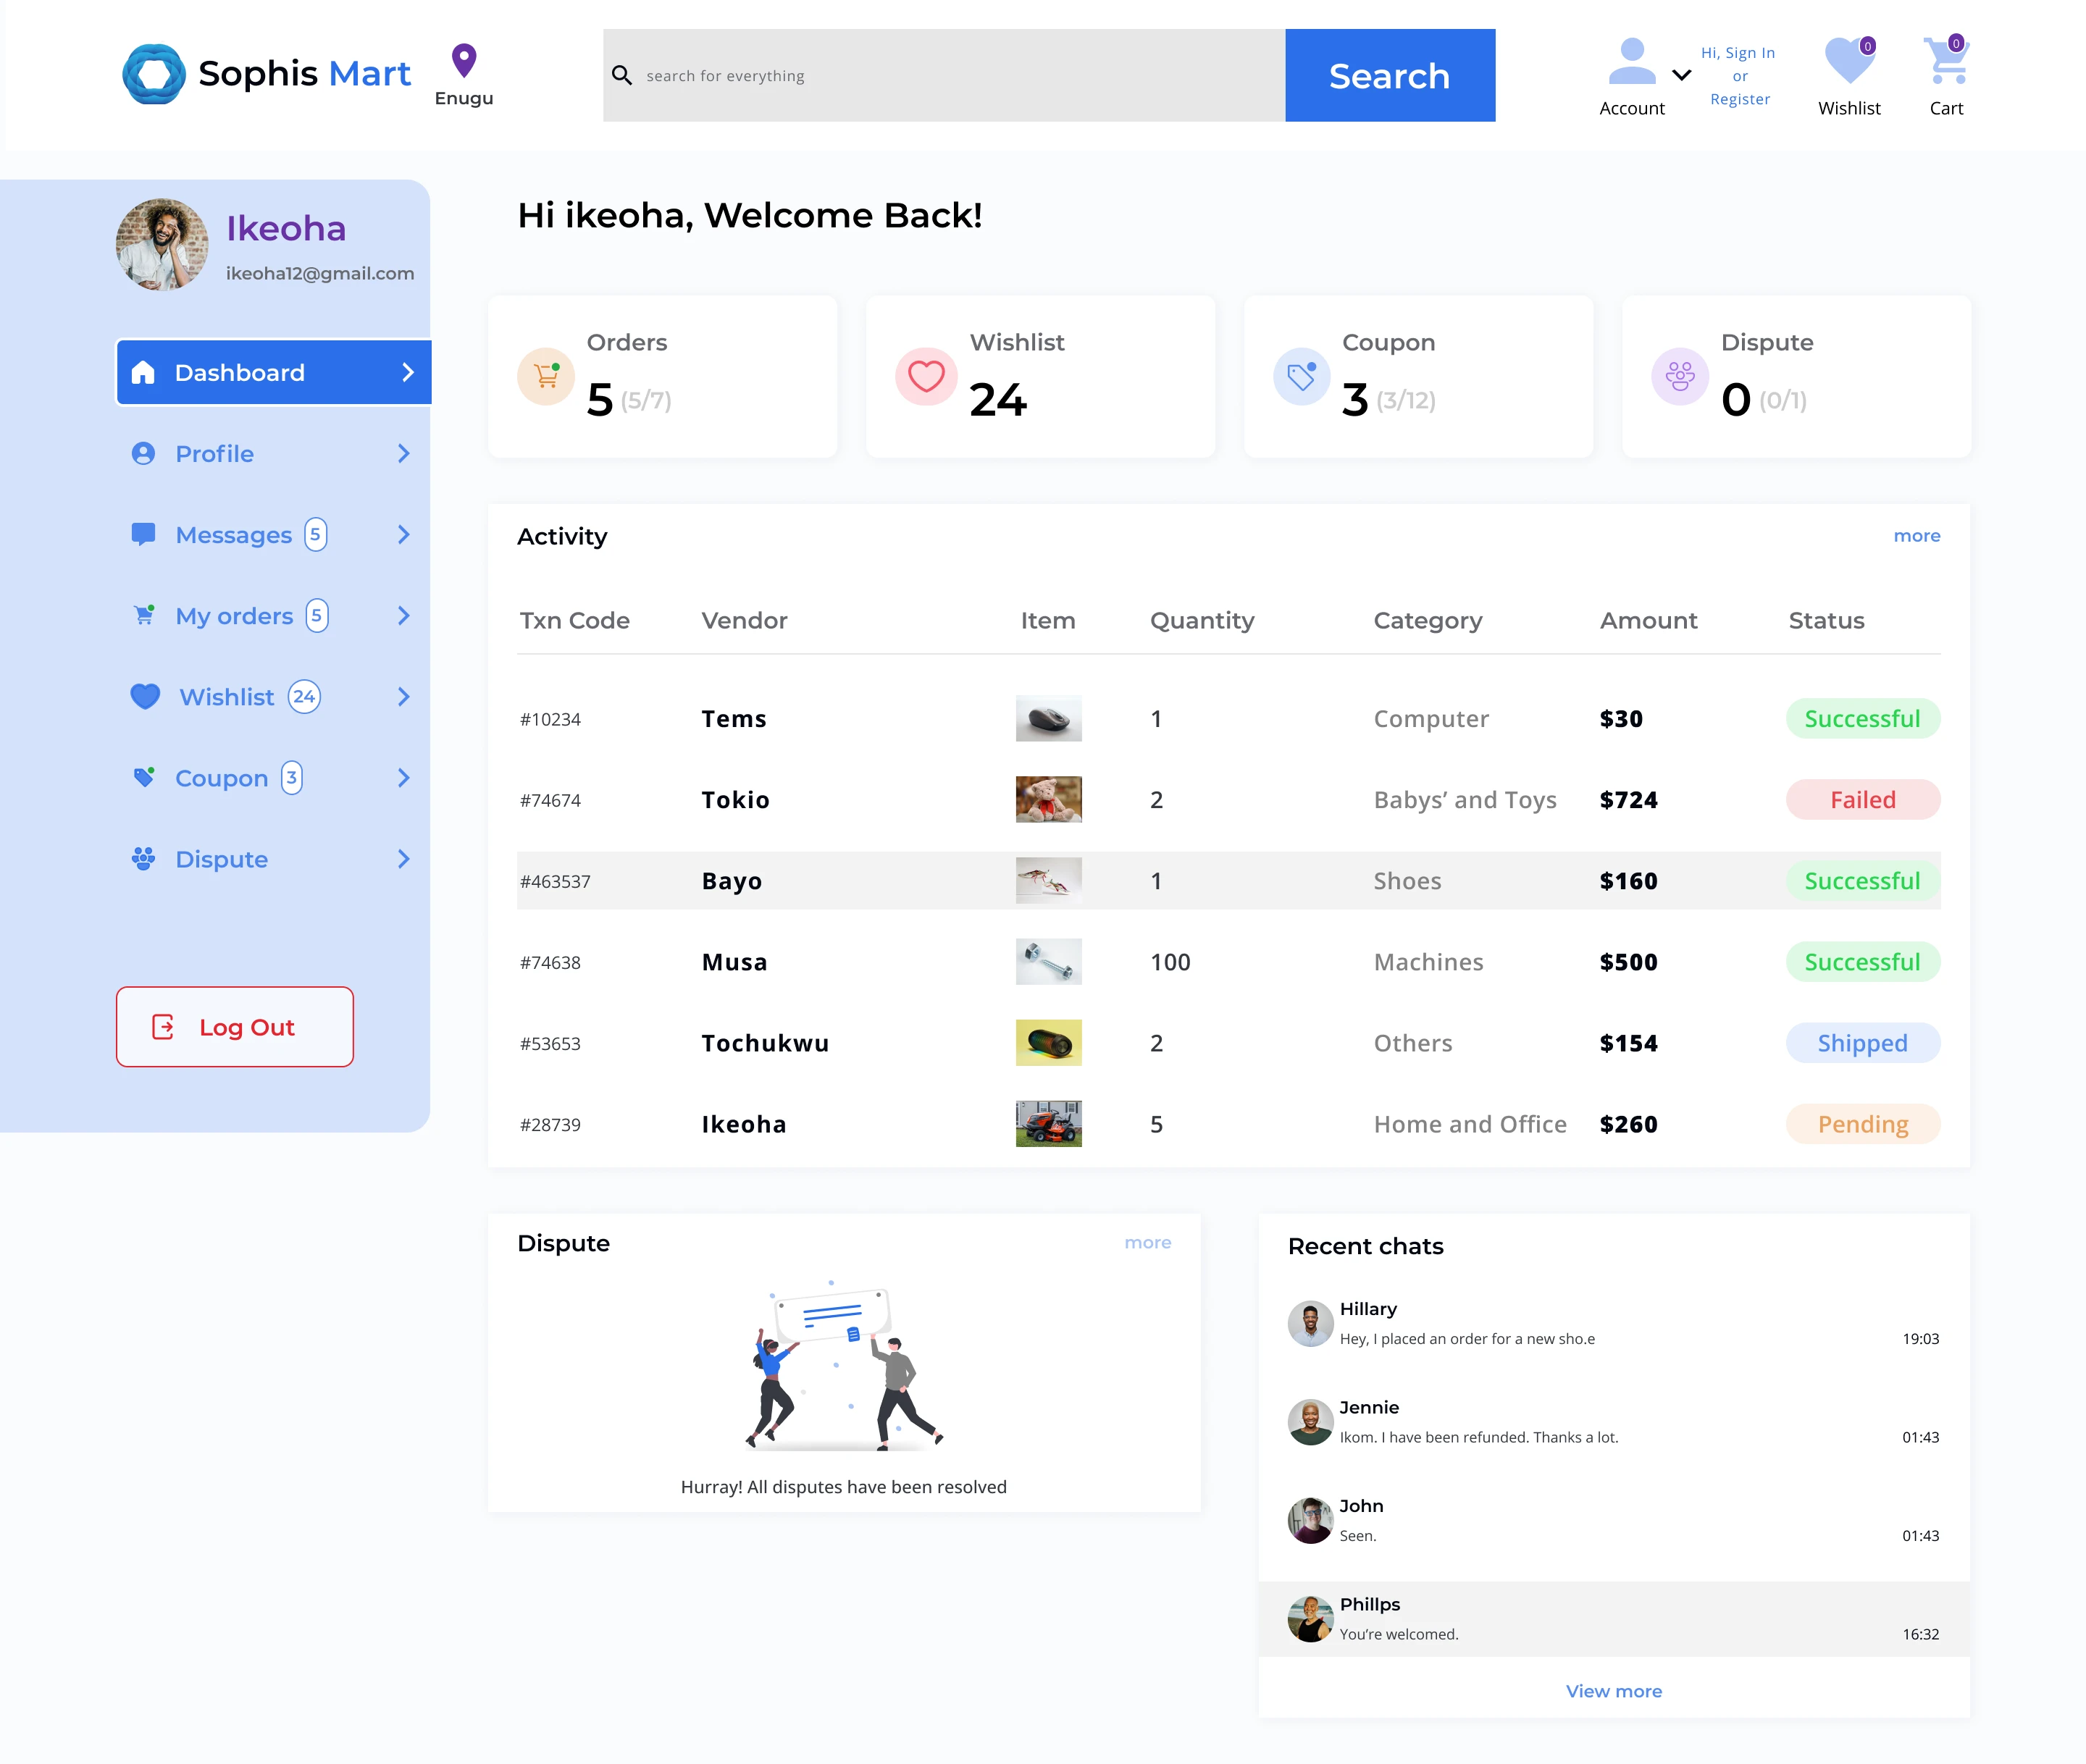Screen dimensions: 2086x1764
Task: Open the Coupon sidebar menu item
Action: point(221,778)
